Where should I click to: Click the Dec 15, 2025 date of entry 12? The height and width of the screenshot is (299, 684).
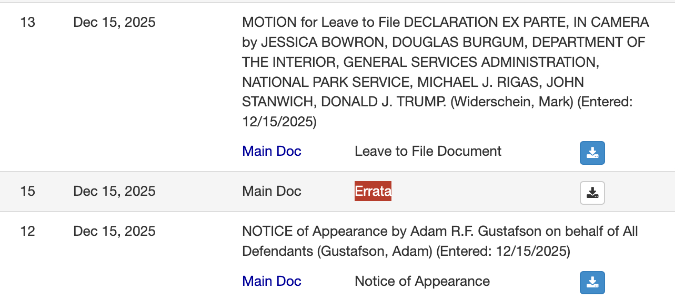(114, 231)
